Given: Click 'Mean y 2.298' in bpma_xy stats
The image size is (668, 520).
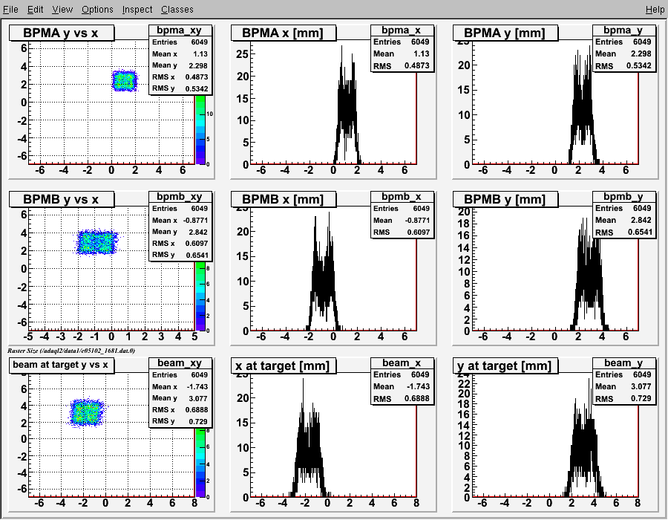Looking at the screenshot, I should [x=180, y=65].
